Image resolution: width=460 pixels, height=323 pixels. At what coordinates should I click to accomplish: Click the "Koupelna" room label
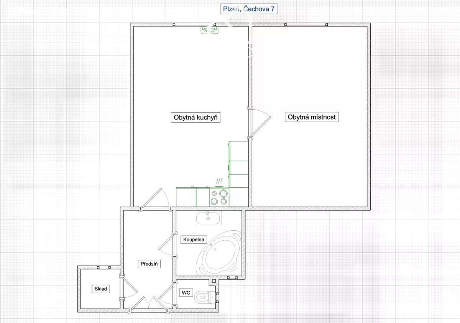click(194, 239)
